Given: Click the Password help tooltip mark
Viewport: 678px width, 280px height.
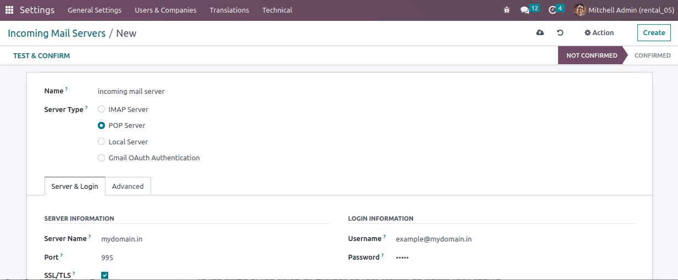Looking at the screenshot, I should [382, 255].
